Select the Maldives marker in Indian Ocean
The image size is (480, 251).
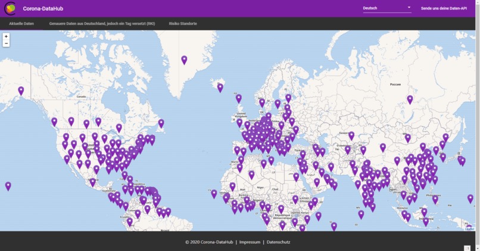[x=361, y=215]
